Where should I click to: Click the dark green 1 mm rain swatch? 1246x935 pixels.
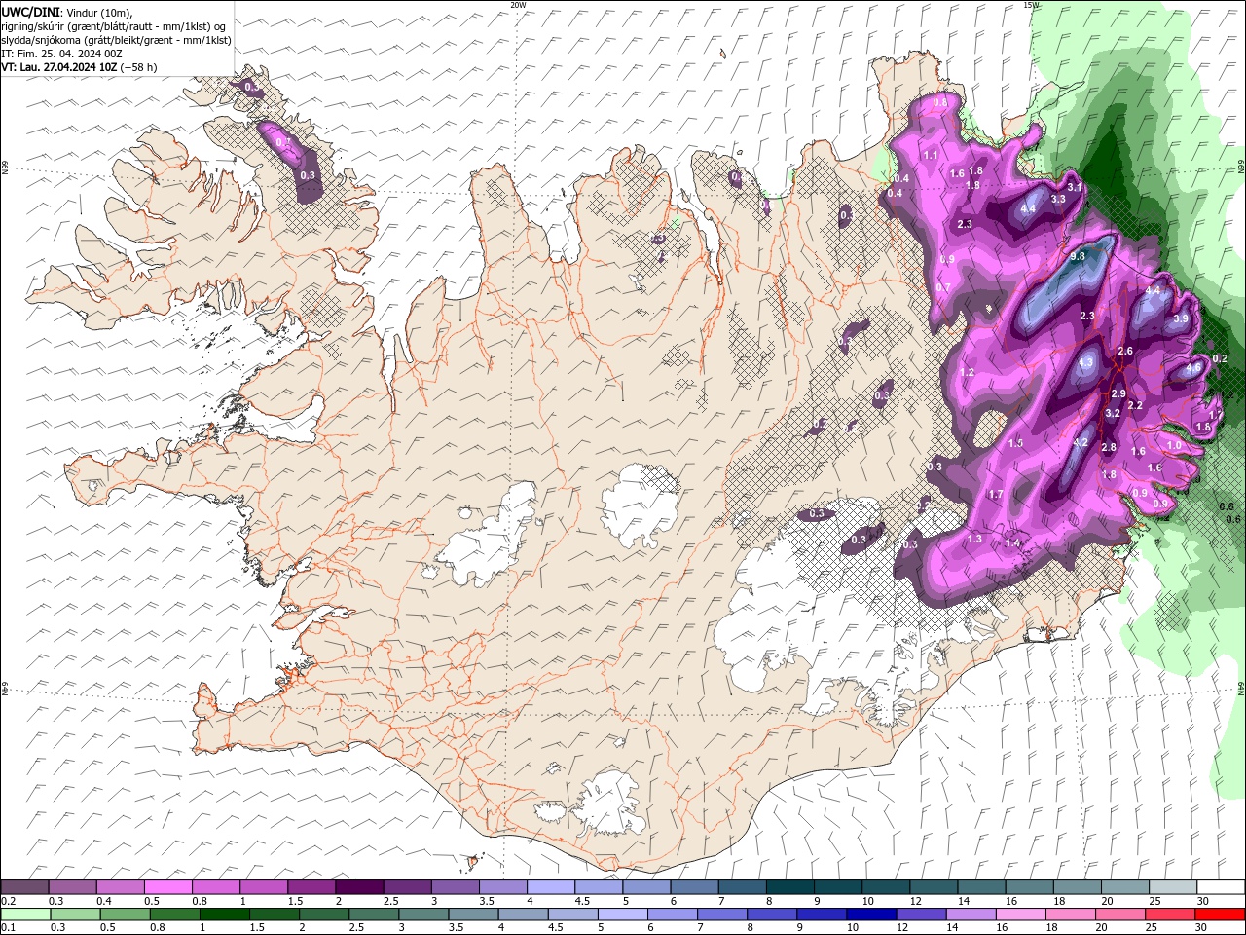[x=223, y=915]
